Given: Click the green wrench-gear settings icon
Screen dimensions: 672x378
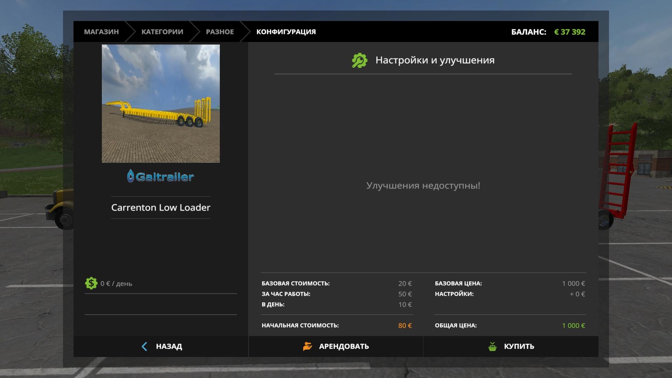Looking at the screenshot, I should click(360, 60).
